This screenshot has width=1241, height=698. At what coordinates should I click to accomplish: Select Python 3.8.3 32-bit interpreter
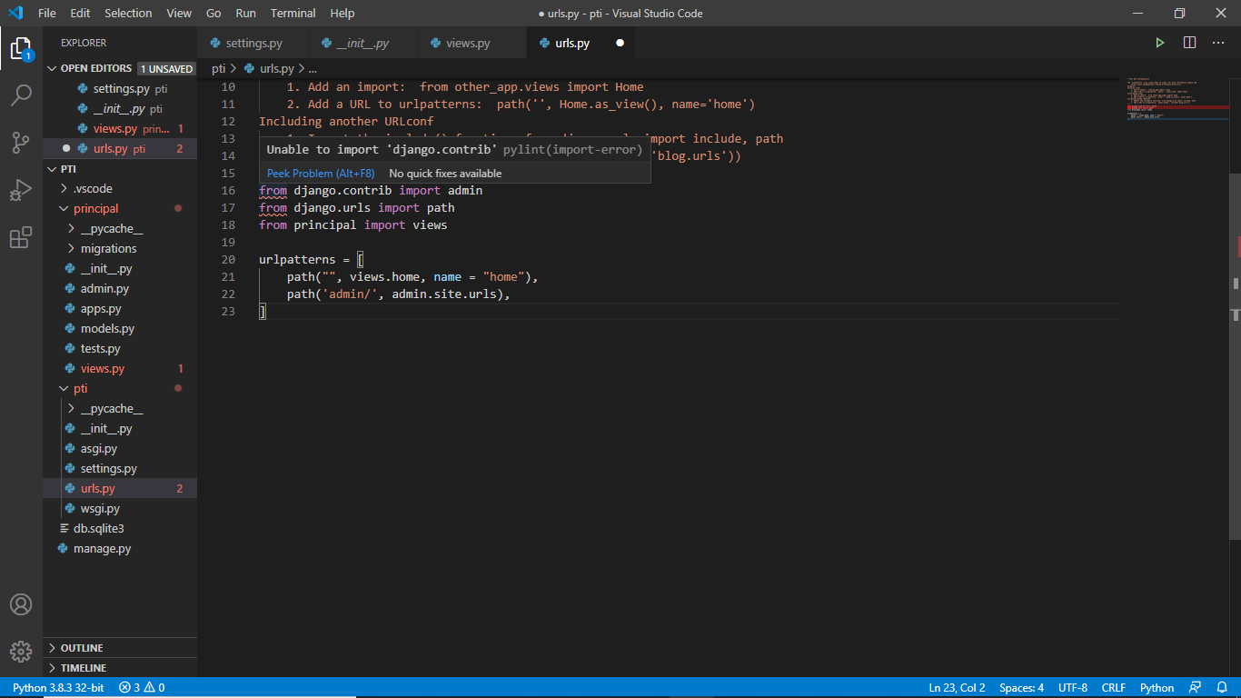[x=58, y=688]
